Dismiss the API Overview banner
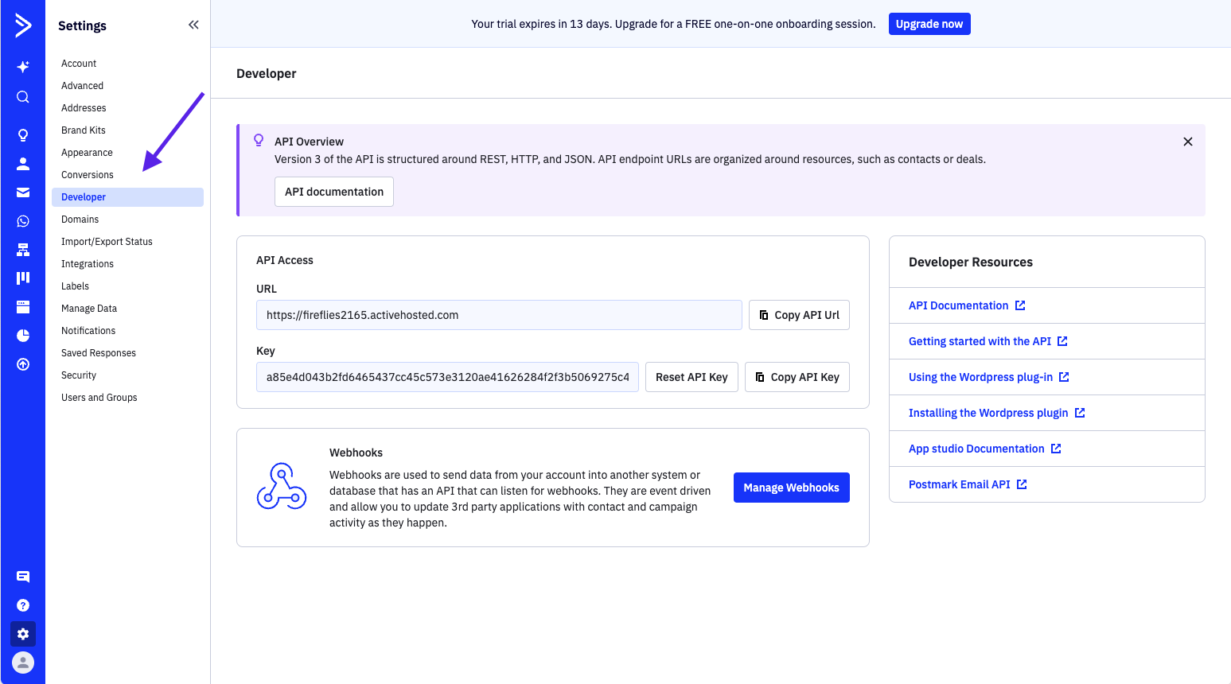The image size is (1231, 684). [x=1188, y=142]
